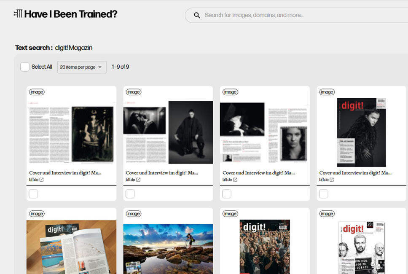The width and height of the screenshot is (408, 274).
Task: Click the image badge on rocky coast card
Action: [x=134, y=214]
